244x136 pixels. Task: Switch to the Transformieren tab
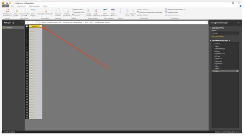click(21, 6)
